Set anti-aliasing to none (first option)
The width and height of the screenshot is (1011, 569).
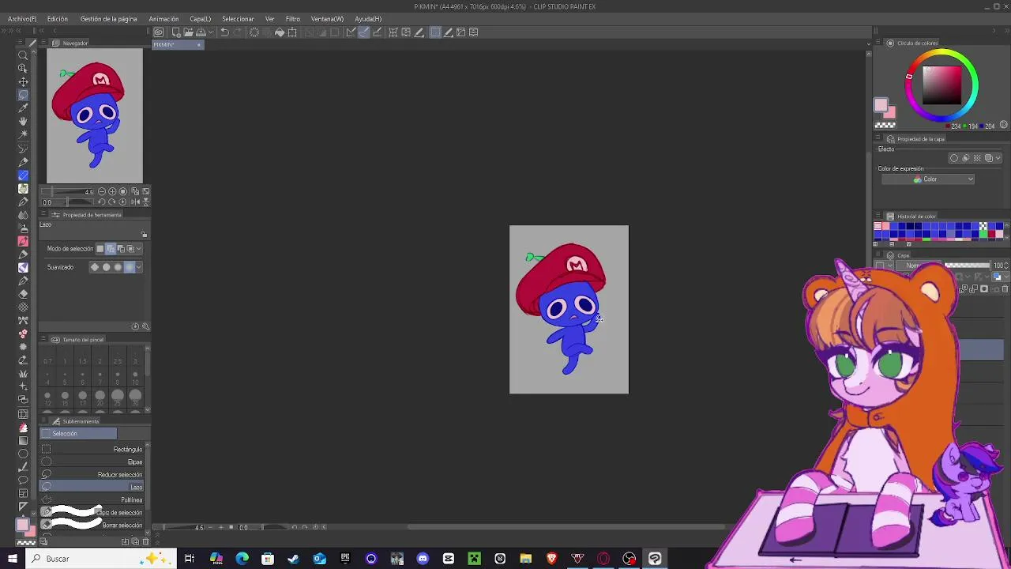point(95,267)
